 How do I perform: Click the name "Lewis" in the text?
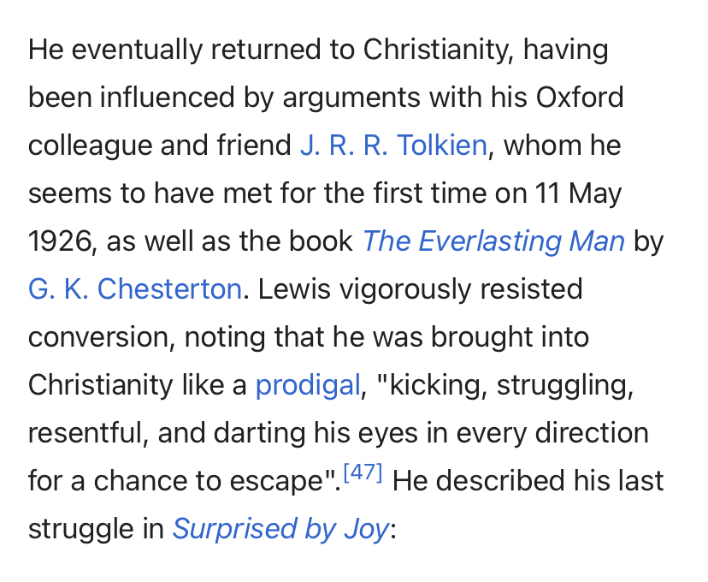point(292,289)
